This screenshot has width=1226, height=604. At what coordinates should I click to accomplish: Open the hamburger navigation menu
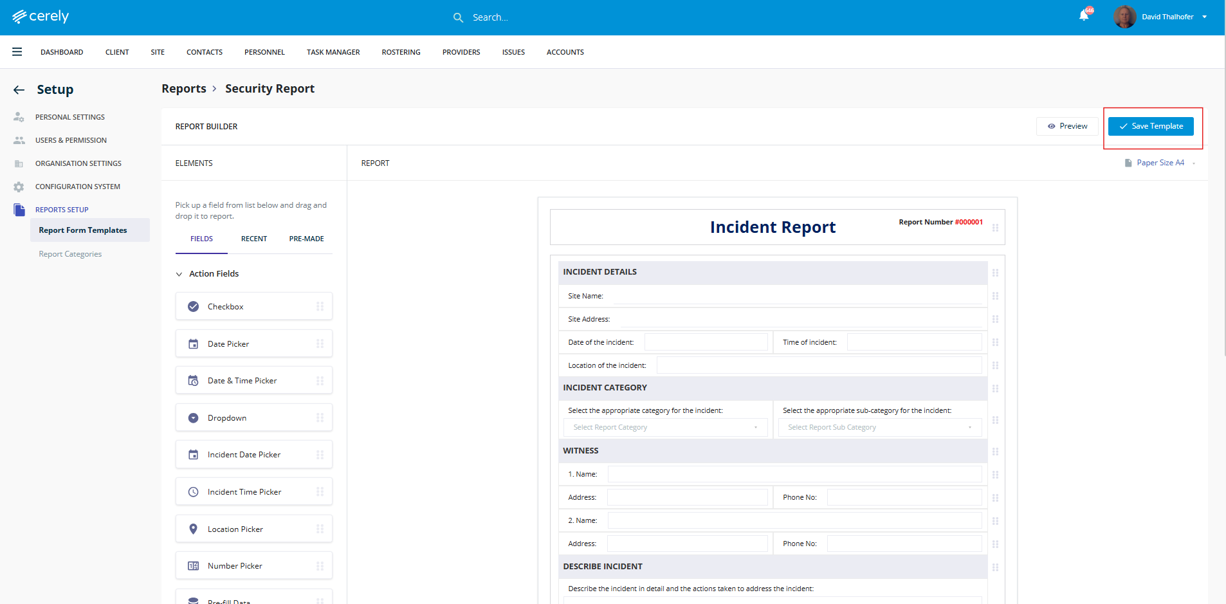click(x=17, y=52)
